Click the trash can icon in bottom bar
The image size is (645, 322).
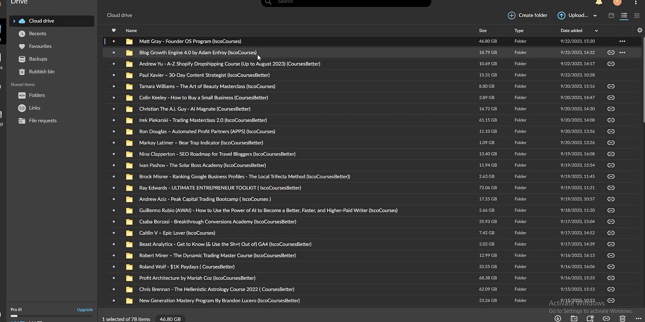622,318
